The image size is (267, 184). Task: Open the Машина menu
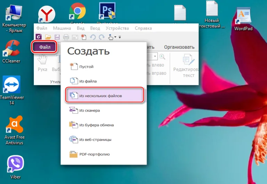pyautogui.click(x=62, y=28)
